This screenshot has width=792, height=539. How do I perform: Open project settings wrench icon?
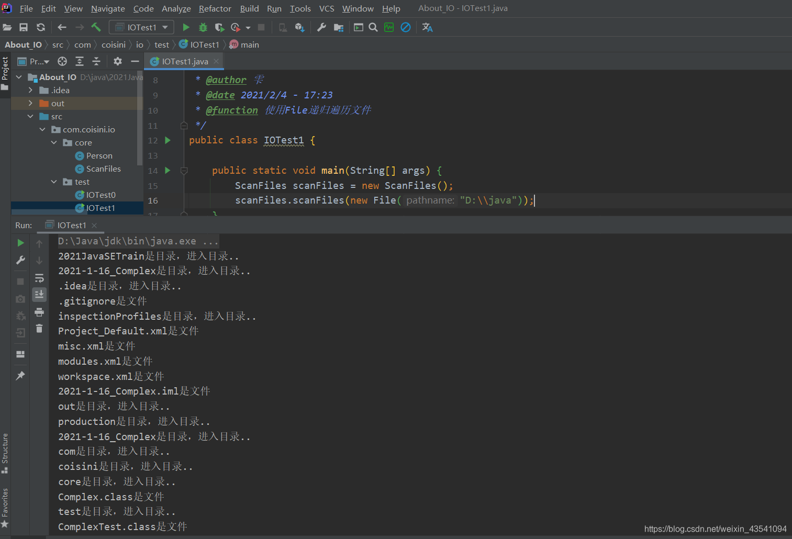321,27
